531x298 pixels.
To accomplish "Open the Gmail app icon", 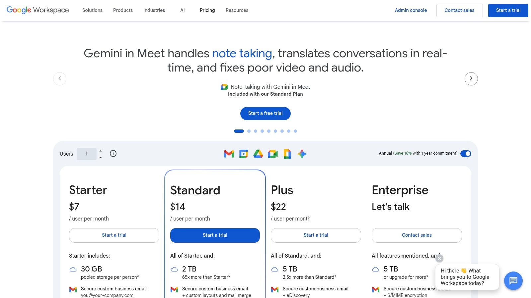I will [x=229, y=154].
